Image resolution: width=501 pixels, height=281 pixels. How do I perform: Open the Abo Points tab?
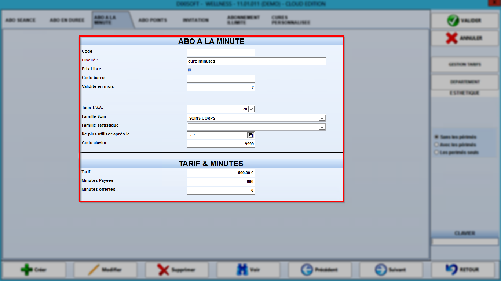click(153, 20)
